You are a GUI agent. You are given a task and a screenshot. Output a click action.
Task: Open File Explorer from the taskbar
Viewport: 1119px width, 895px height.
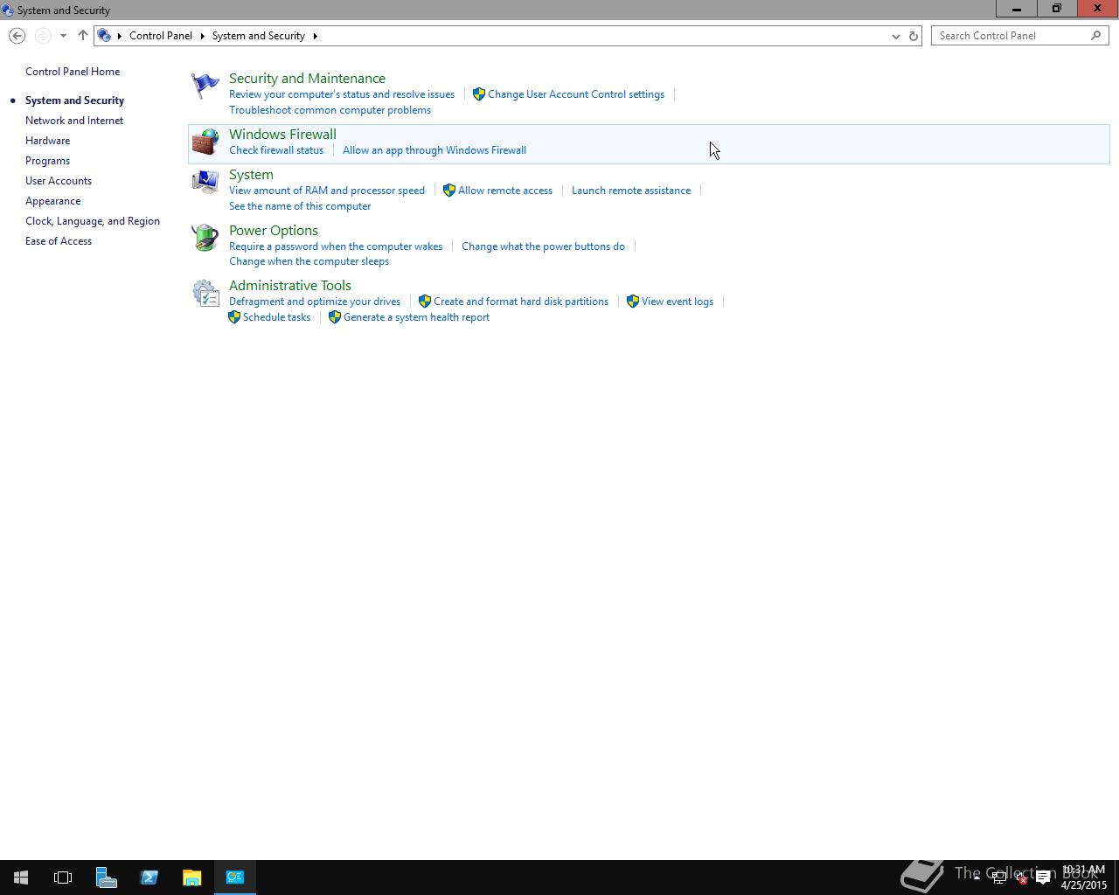(x=191, y=878)
